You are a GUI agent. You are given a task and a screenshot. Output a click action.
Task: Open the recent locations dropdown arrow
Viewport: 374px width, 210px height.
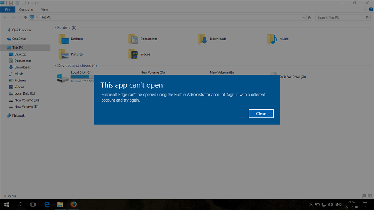click(20, 18)
